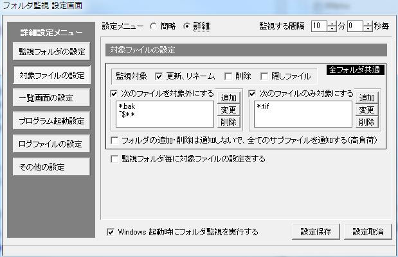Click 変更 button for included-only files
The image size is (398, 257).
(366, 110)
